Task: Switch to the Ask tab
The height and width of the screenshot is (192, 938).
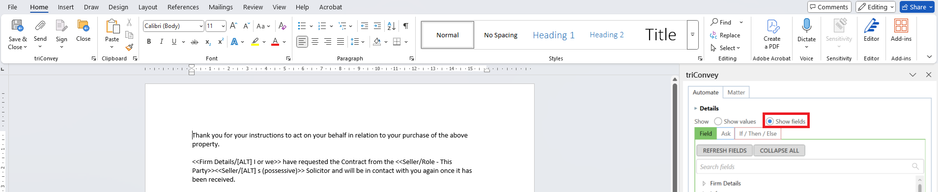Action: (726, 134)
